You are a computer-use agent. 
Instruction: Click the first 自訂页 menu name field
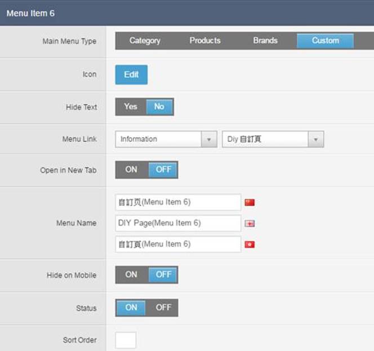click(178, 202)
